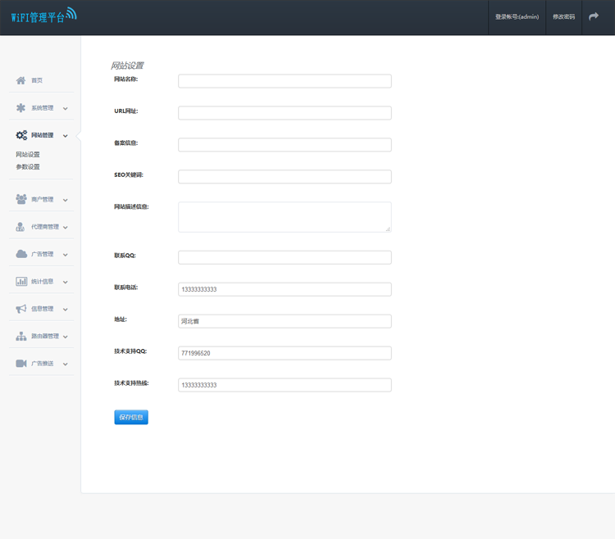Image resolution: width=615 pixels, height=539 pixels.
Task: Expand the 统计信息 chevron
Action: (x=66, y=282)
